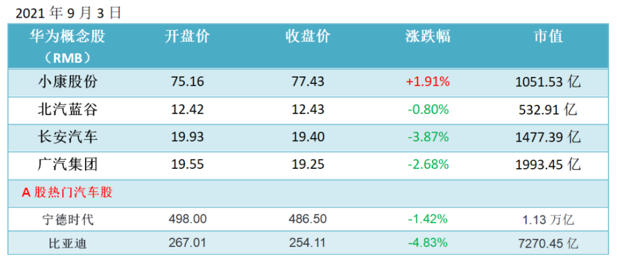Click the 北汽蓝谷 stock name
The height and width of the screenshot is (260, 617).
[68, 109]
